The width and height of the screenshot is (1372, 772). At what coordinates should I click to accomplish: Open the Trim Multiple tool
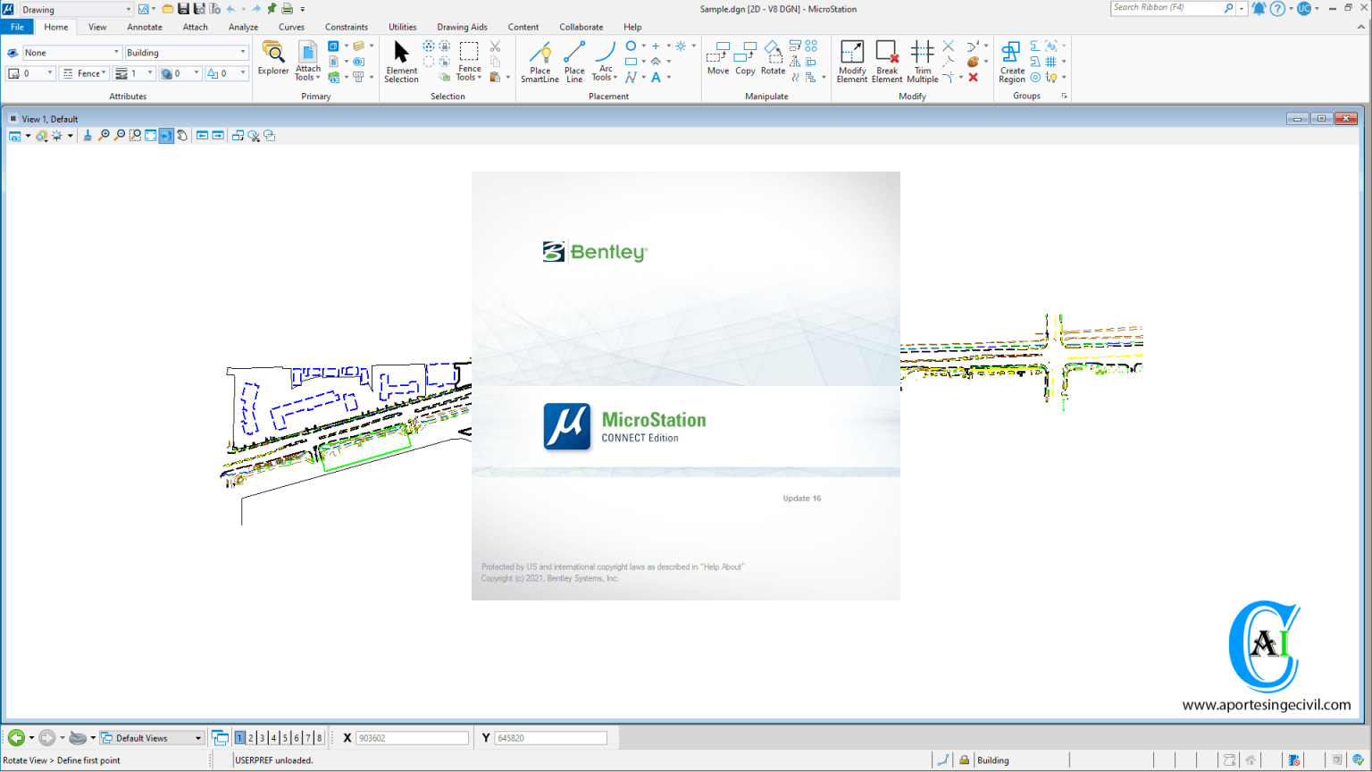coord(922,60)
